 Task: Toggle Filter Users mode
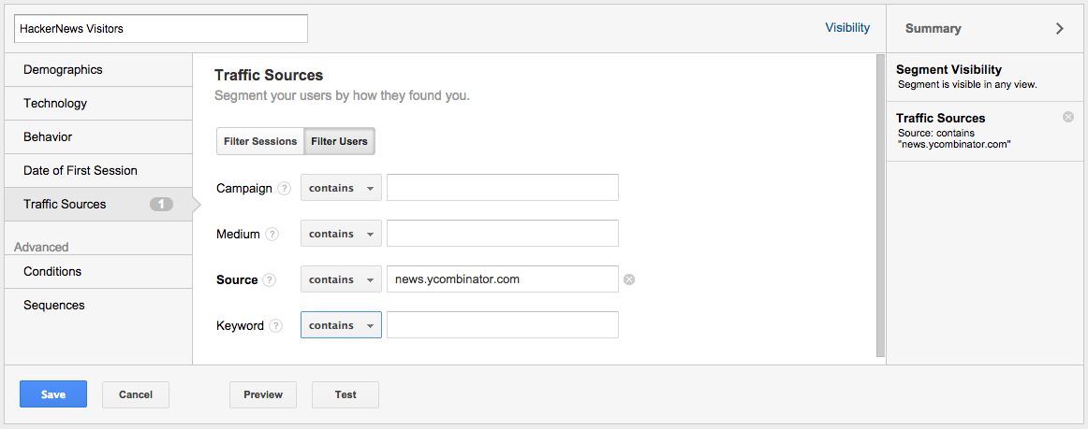339,141
